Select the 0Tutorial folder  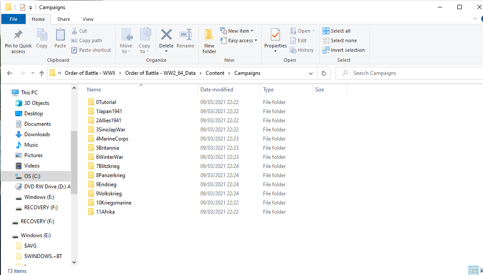(102, 102)
